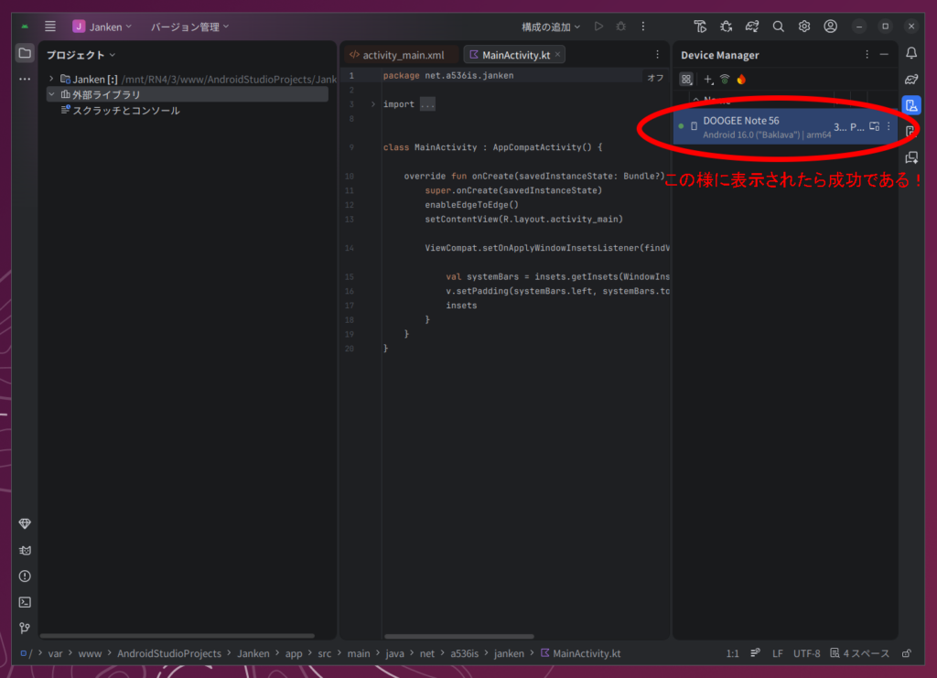Toggle the Project tool window folder button

pos(25,53)
